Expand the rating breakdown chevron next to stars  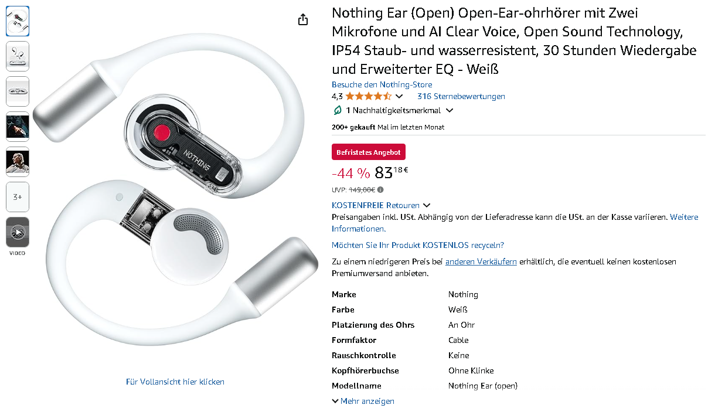[399, 96]
